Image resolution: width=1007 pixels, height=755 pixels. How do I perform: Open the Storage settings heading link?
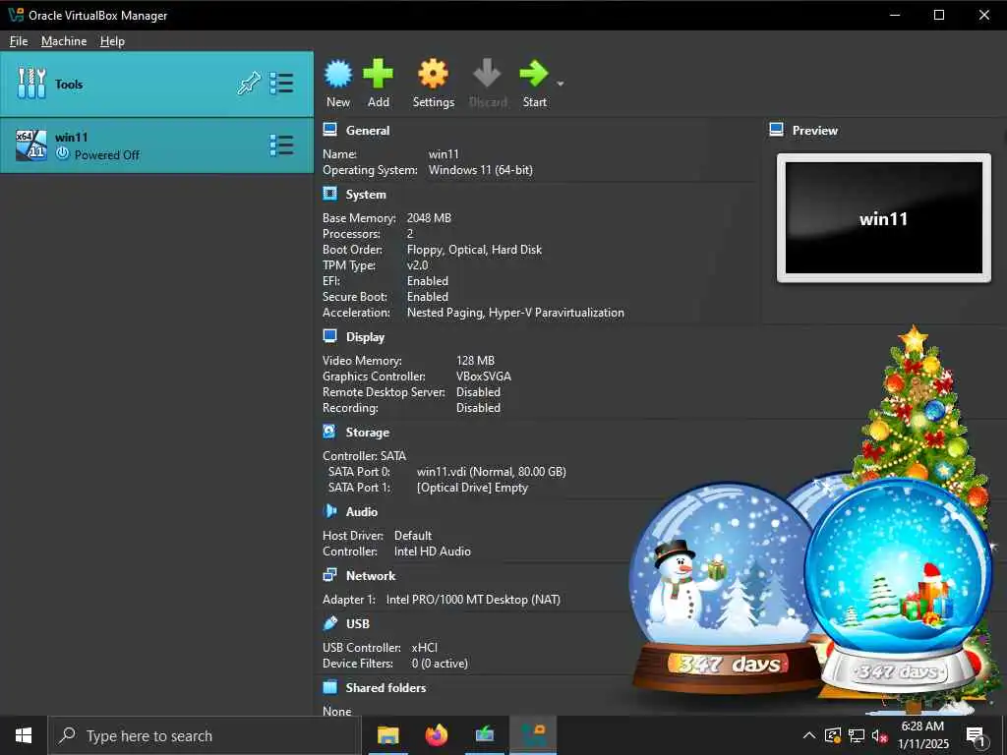[368, 433]
